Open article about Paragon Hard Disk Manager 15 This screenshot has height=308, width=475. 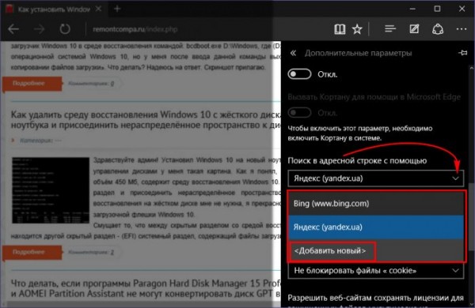146,288
